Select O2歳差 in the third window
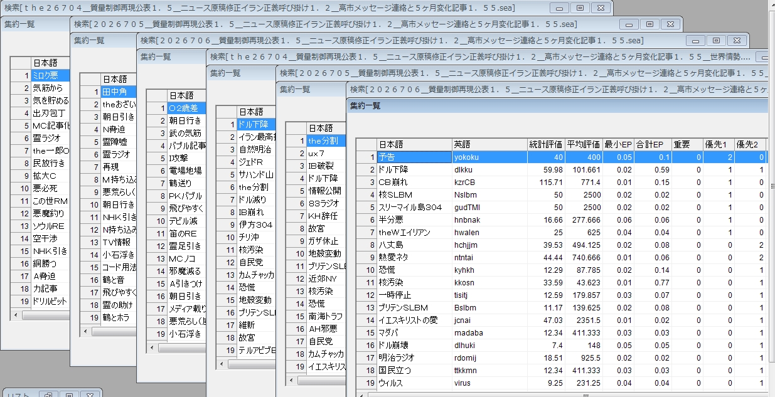The image size is (775, 397). click(x=186, y=108)
